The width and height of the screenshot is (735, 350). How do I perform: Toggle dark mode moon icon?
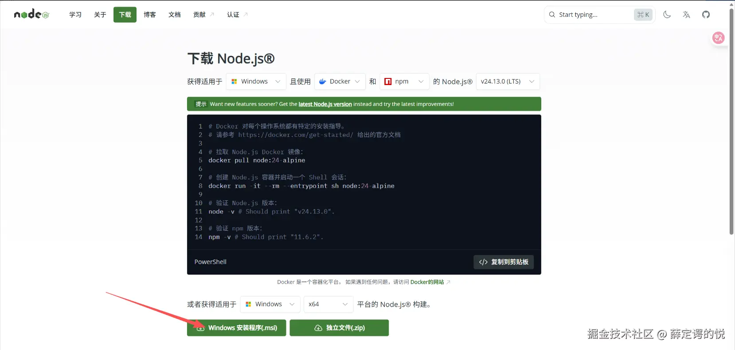pyautogui.click(x=667, y=15)
